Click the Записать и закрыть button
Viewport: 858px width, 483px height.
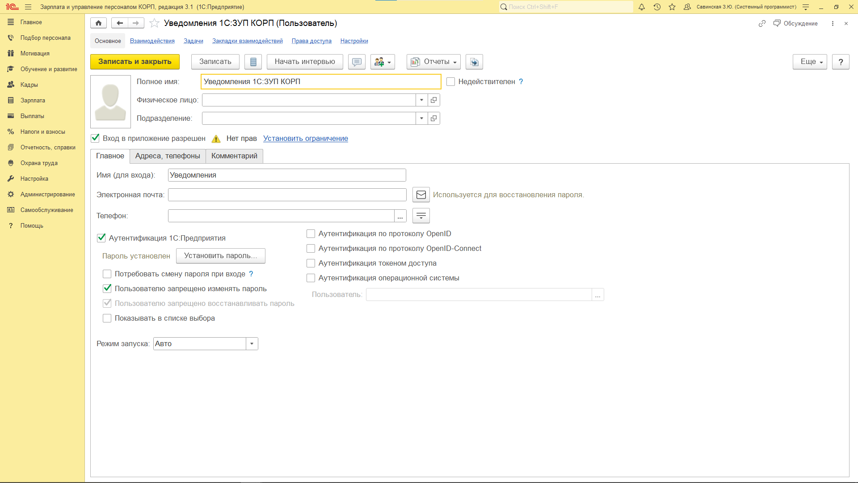135,62
